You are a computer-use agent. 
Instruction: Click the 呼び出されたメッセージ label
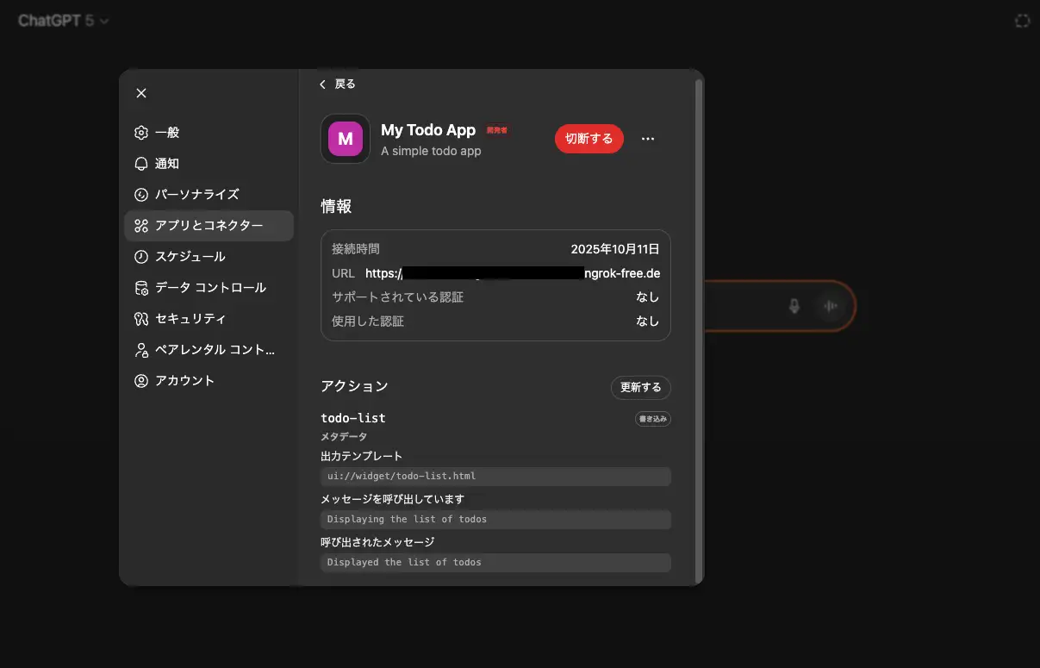[377, 542]
